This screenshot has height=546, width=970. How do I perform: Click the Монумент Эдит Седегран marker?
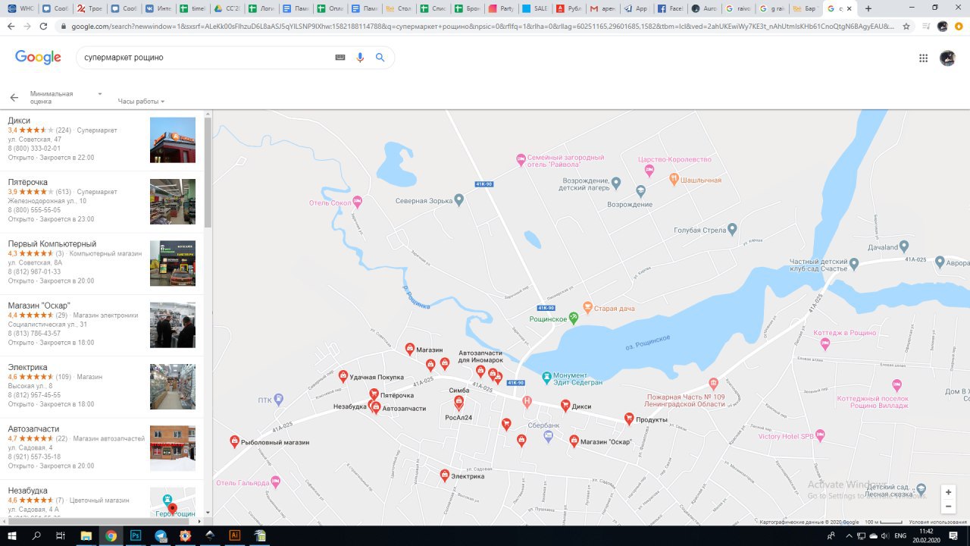(x=547, y=377)
